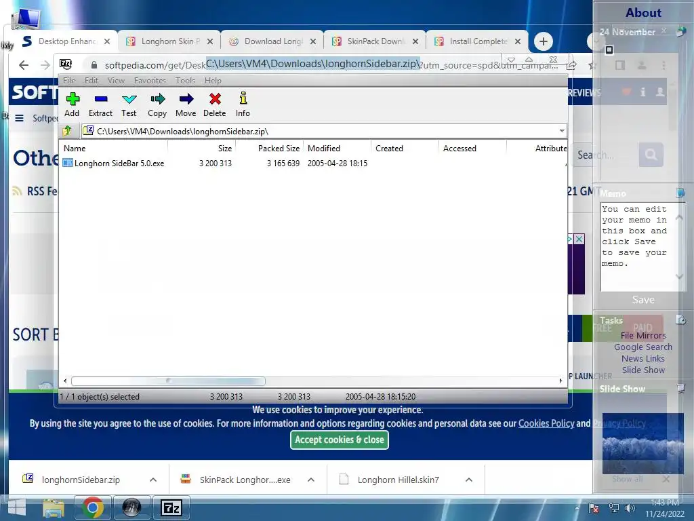Expand Longhorn Hillel.skin7 download options
This screenshot has height=521, width=694.
(x=469, y=480)
